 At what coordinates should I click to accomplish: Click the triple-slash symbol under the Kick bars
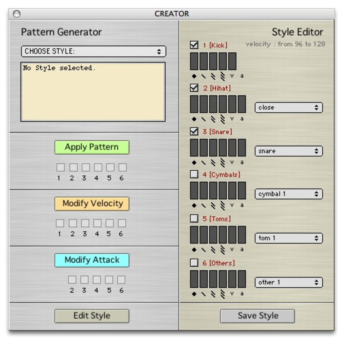[x=223, y=76]
